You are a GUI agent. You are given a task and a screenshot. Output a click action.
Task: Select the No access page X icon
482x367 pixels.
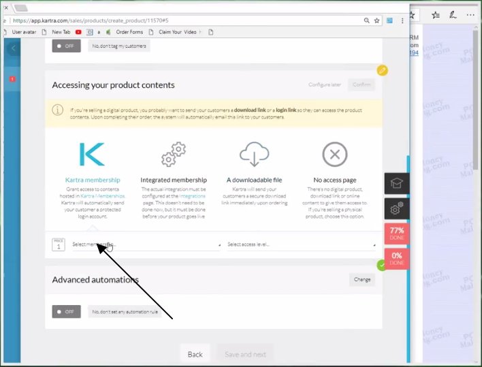click(335, 154)
